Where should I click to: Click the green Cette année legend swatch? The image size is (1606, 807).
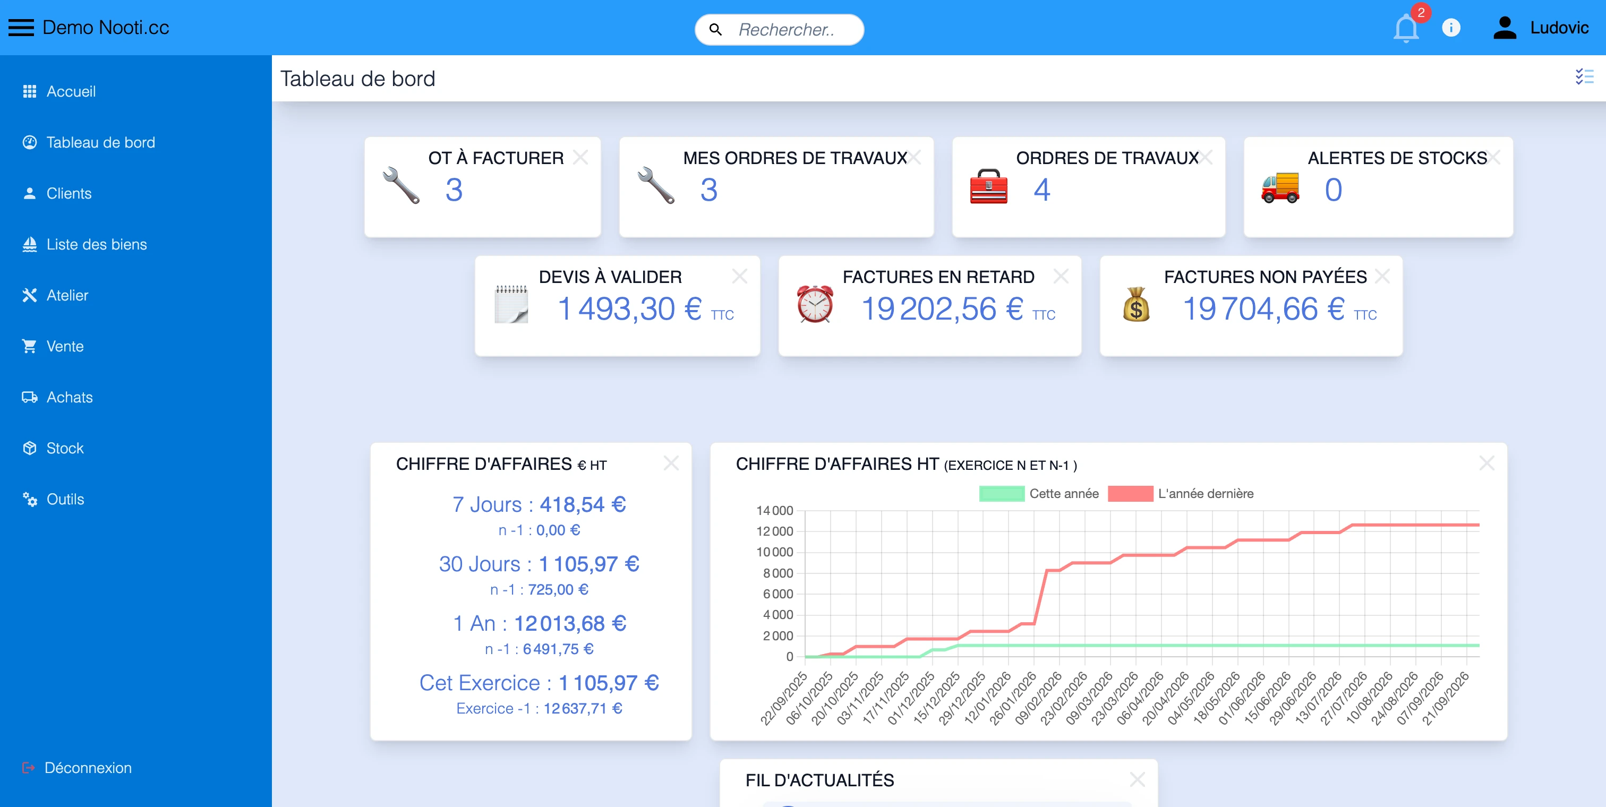[x=1001, y=494]
